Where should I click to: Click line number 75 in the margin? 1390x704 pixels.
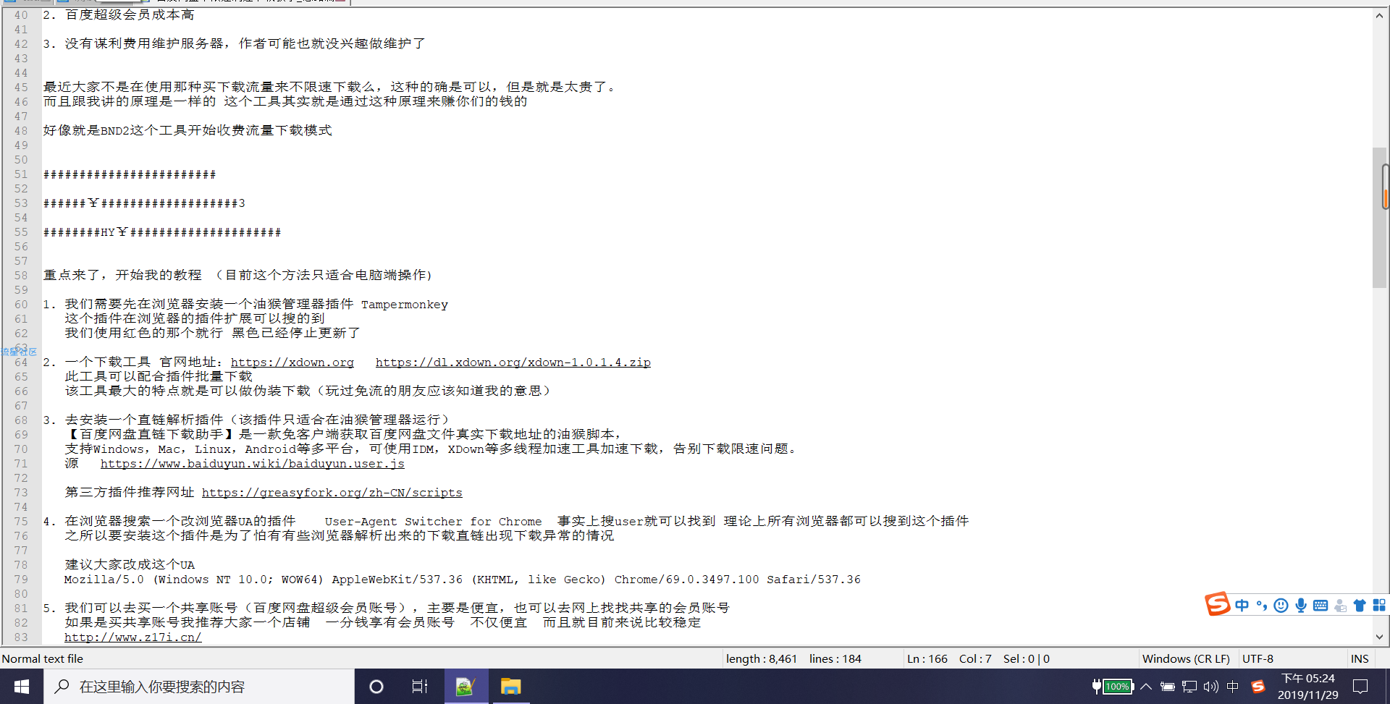click(x=21, y=522)
